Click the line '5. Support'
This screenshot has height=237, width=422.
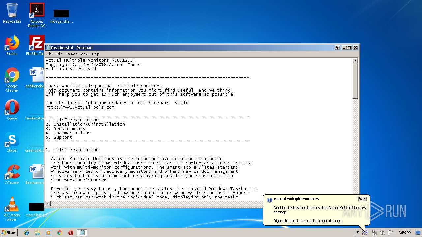[x=59, y=137]
